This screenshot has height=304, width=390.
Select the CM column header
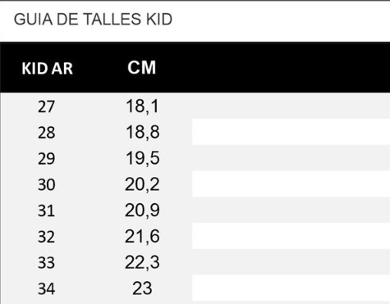pyautogui.click(x=142, y=67)
